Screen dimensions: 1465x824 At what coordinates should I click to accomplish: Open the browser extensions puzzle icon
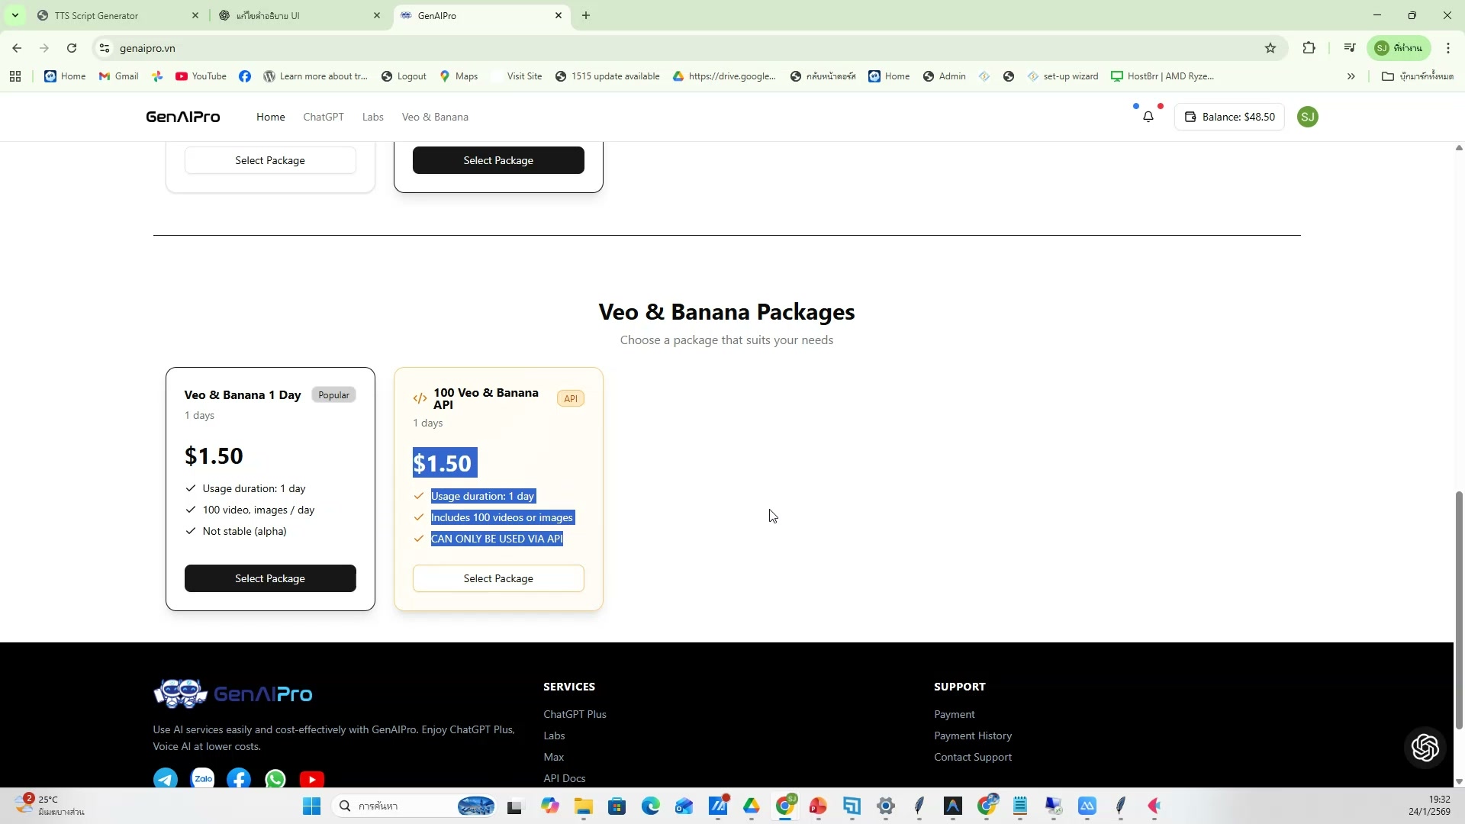(1309, 47)
